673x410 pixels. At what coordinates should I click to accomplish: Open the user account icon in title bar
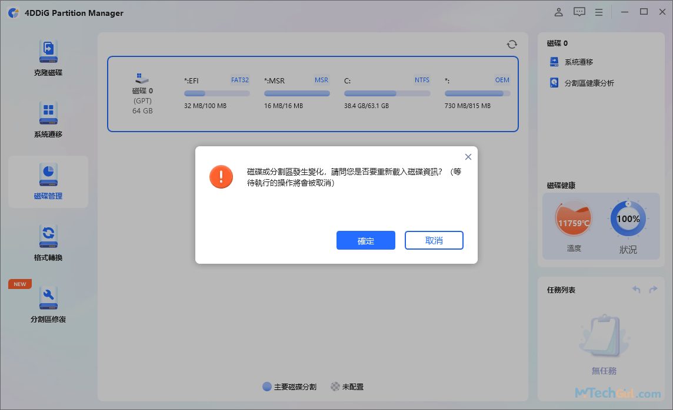coord(558,12)
